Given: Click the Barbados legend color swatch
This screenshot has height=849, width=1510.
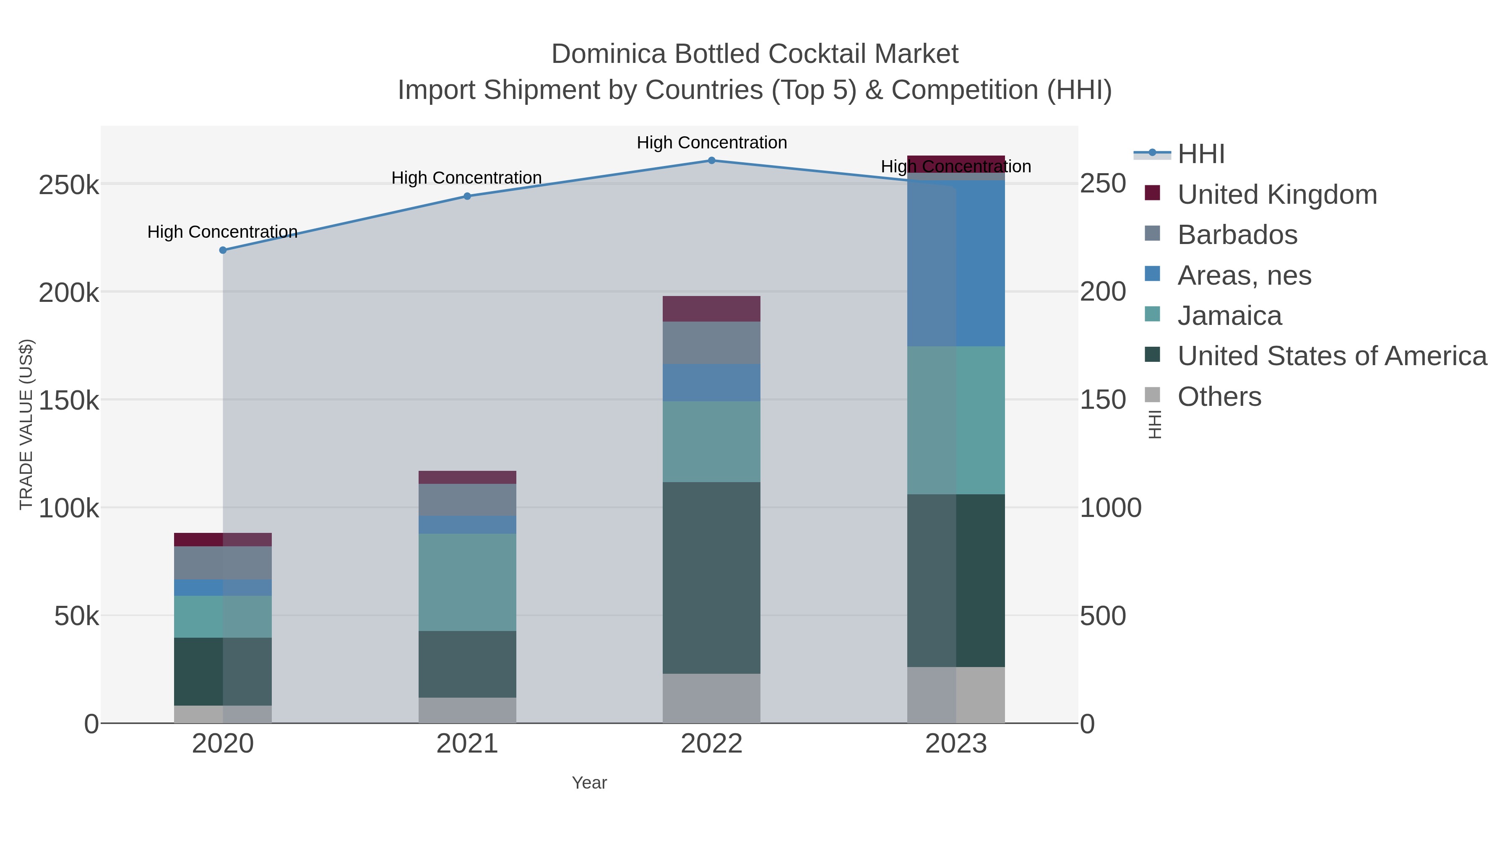Looking at the screenshot, I should pos(1153,233).
